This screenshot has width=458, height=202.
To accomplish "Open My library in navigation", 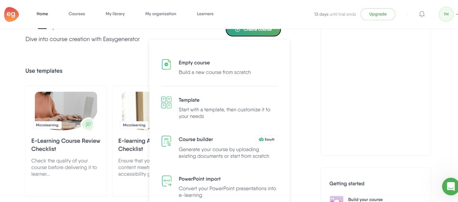I will (x=115, y=14).
